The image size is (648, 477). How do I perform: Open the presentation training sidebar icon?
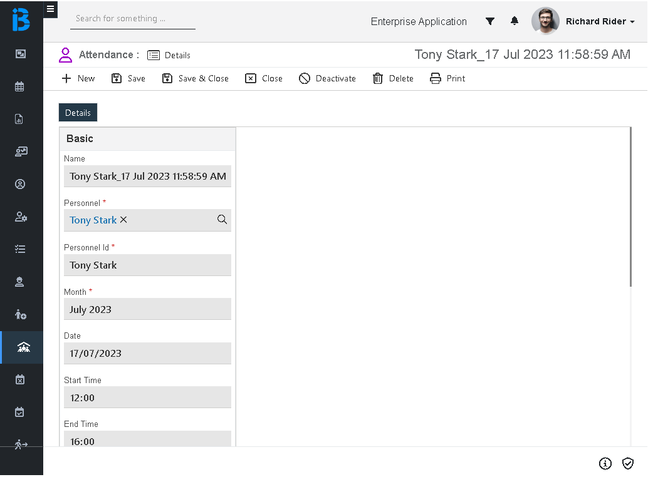21,151
